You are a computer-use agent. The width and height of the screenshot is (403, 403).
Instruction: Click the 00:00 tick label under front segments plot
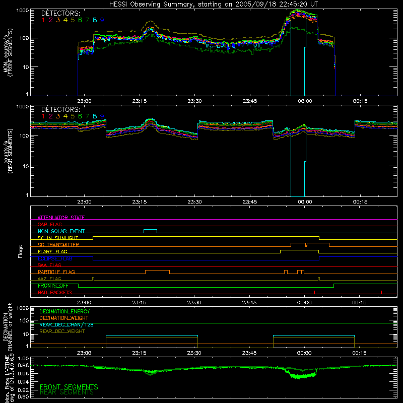[x=305, y=101]
